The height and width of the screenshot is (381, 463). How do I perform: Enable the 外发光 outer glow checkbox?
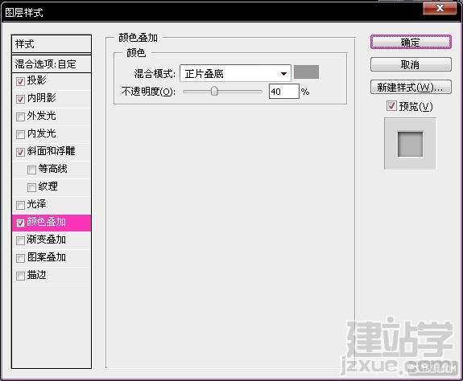click(x=20, y=117)
